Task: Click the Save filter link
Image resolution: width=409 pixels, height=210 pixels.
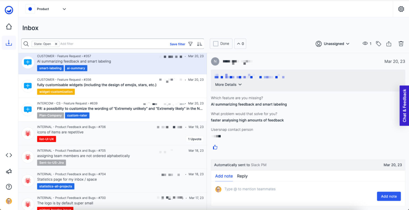Action: 177,44
